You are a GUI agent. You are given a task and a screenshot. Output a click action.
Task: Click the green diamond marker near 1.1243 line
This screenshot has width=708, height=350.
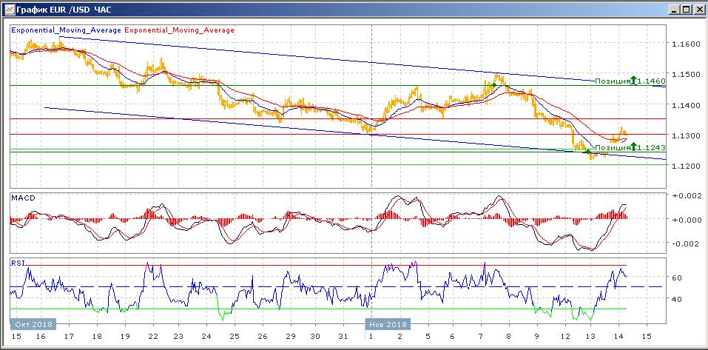[x=588, y=151]
